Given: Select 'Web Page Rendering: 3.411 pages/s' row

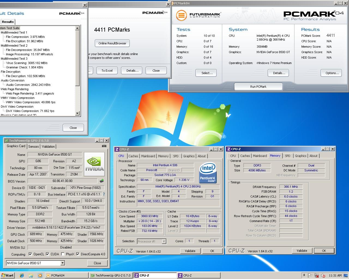Looking at the screenshot, I should click(x=30, y=93).
